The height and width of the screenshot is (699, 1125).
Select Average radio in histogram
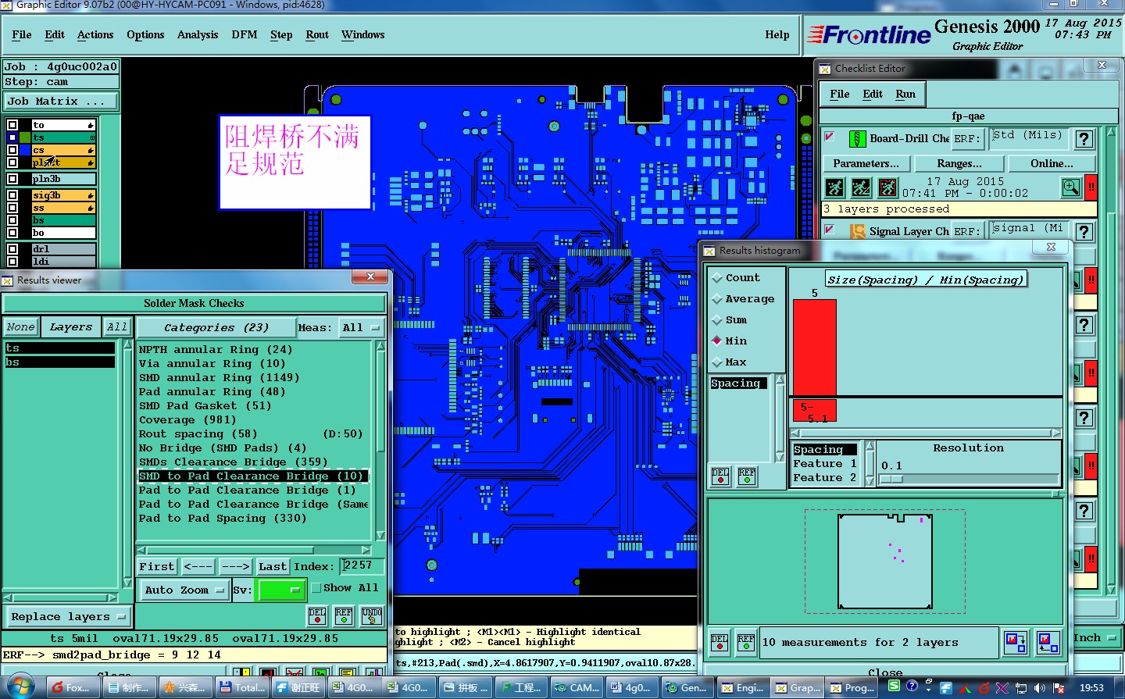(x=717, y=299)
